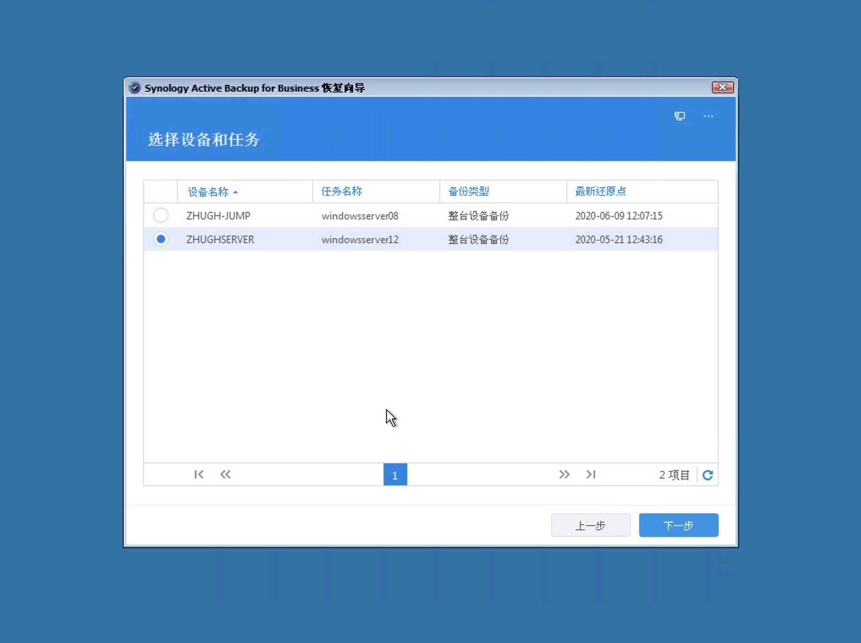Select the ZHUGHSERVER radio button
This screenshot has width=861, height=643.
161,239
